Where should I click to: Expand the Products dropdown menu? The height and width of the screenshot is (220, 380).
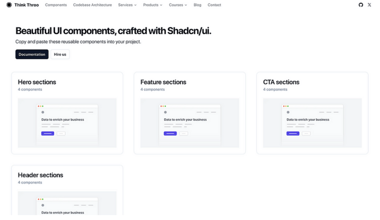152,5
